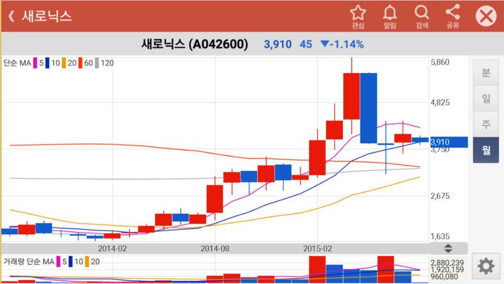Open chart settings gear icon
Screen dimensions: 504x284
[x=486, y=266]
